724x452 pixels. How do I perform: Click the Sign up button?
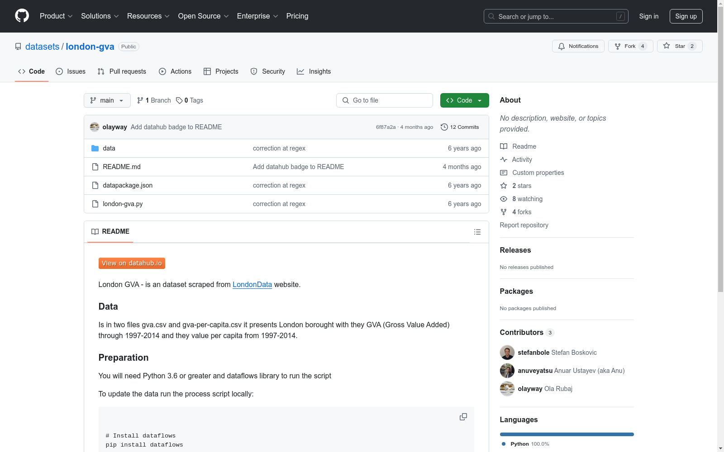(686, 16)
